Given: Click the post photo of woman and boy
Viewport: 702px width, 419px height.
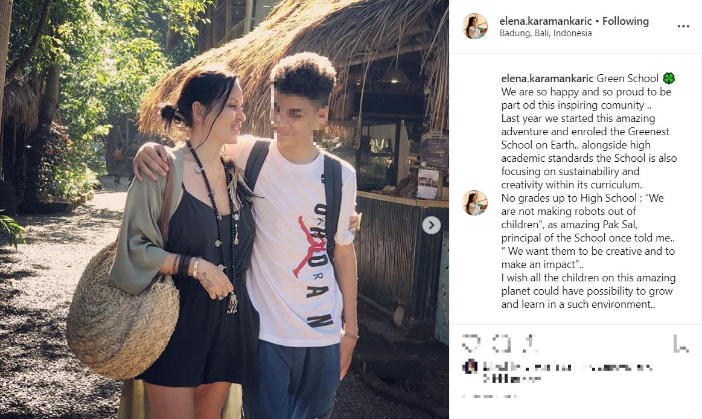Looking at the screenshot, I should click(225, 210).
